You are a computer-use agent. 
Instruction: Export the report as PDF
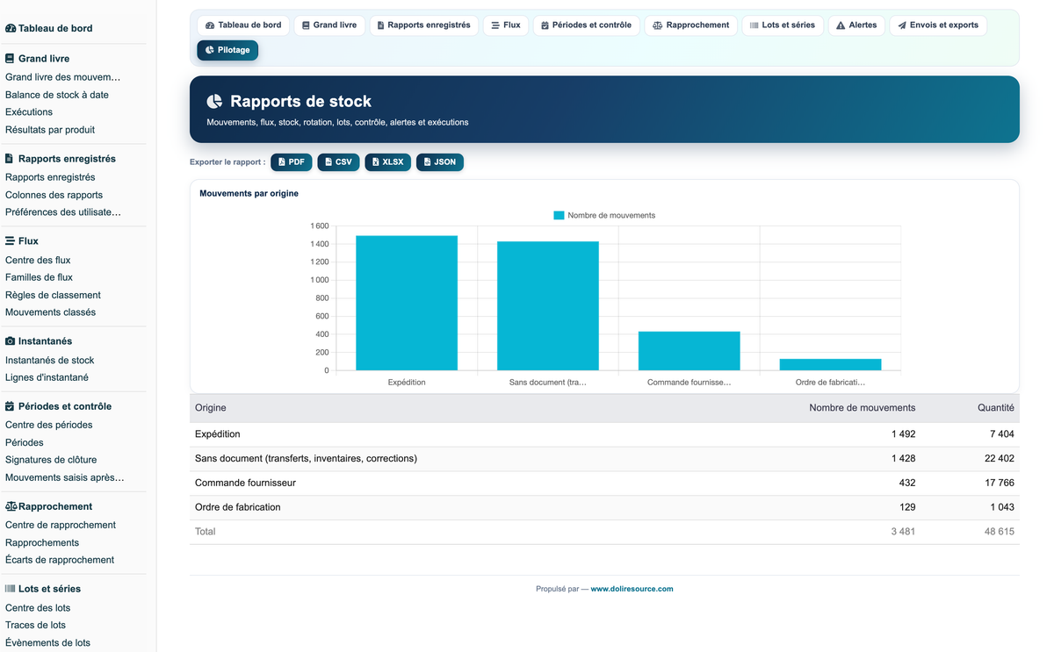click(292, 162)
